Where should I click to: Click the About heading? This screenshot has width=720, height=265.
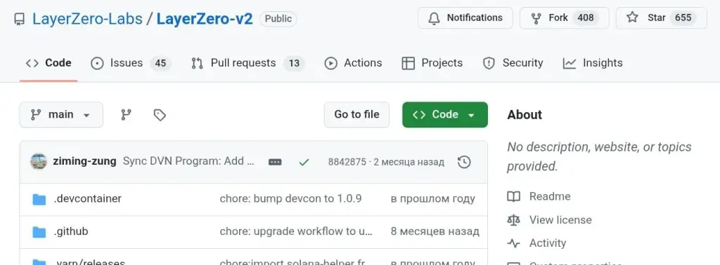coord(525,115)
